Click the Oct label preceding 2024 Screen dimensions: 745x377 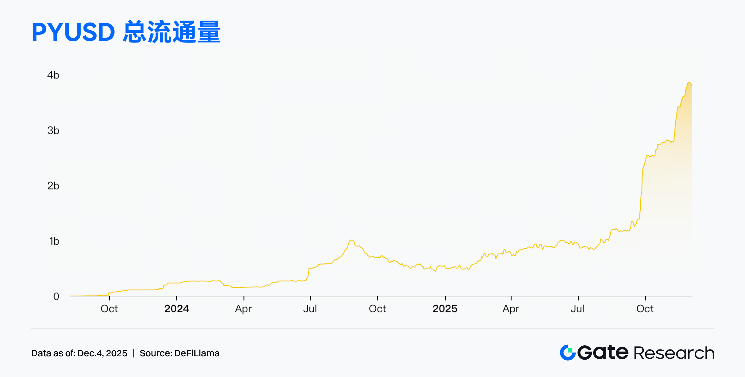pyautogui.click(x=109, y=309)
